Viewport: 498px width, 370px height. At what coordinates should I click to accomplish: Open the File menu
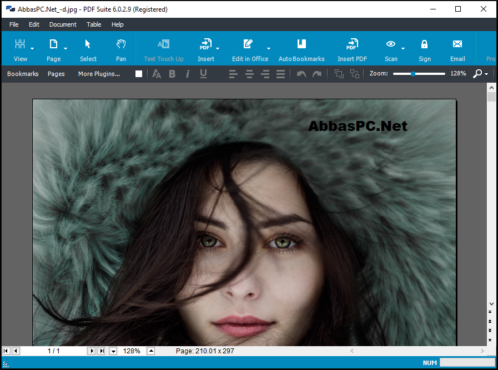point(14,24)
